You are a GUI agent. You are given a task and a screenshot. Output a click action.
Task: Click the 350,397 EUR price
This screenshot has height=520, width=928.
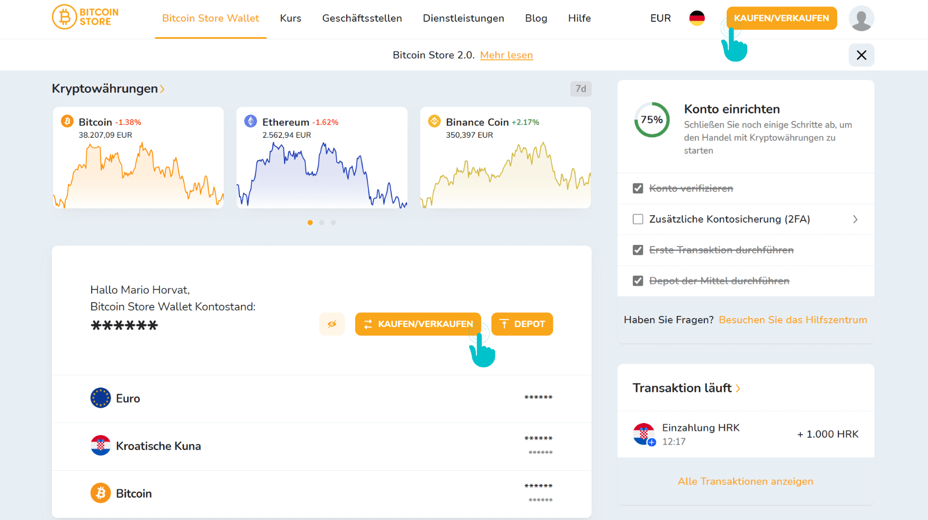click(470, 135)
